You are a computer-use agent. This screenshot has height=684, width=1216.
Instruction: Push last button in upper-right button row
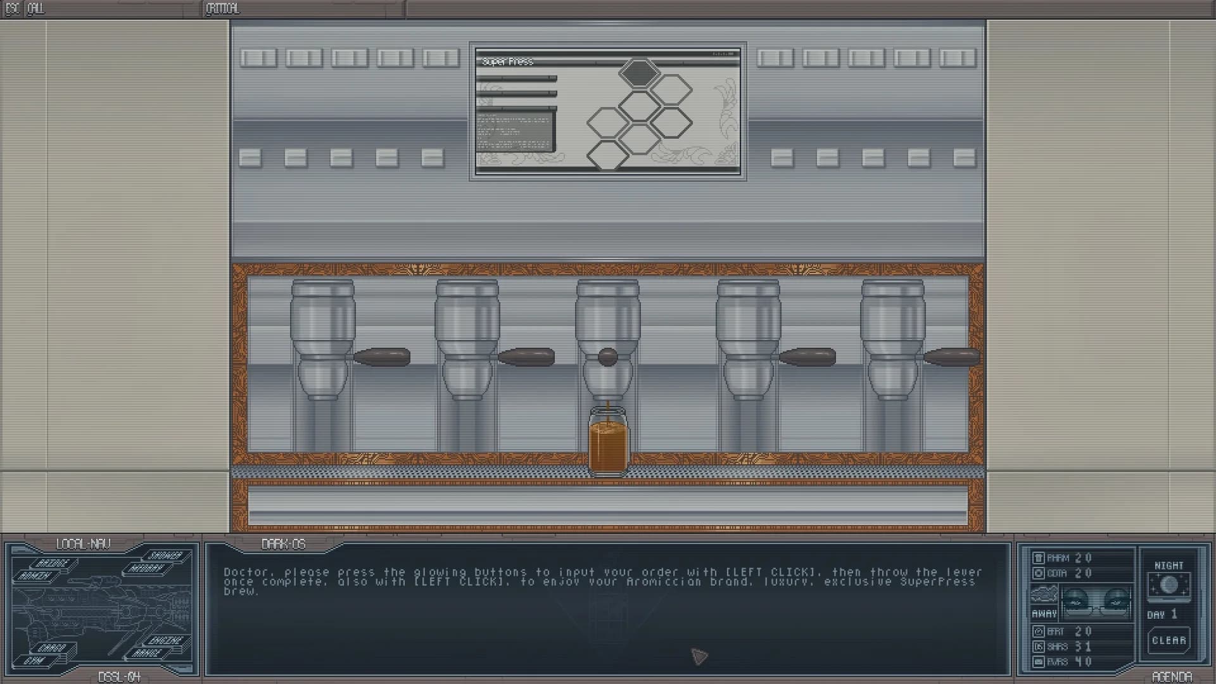(958, 58)
